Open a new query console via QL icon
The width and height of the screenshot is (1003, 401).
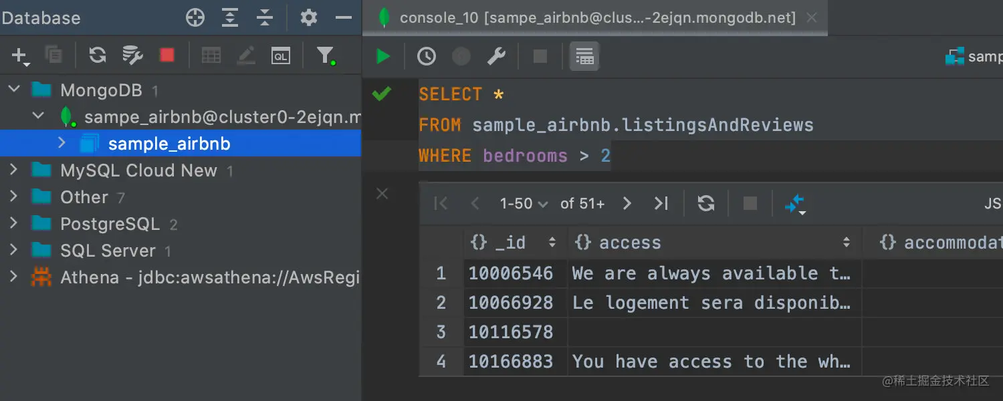tap(280, 55)
